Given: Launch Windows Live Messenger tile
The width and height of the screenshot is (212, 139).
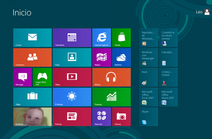Looking at the screenshot, I should [x=148, y=57].
